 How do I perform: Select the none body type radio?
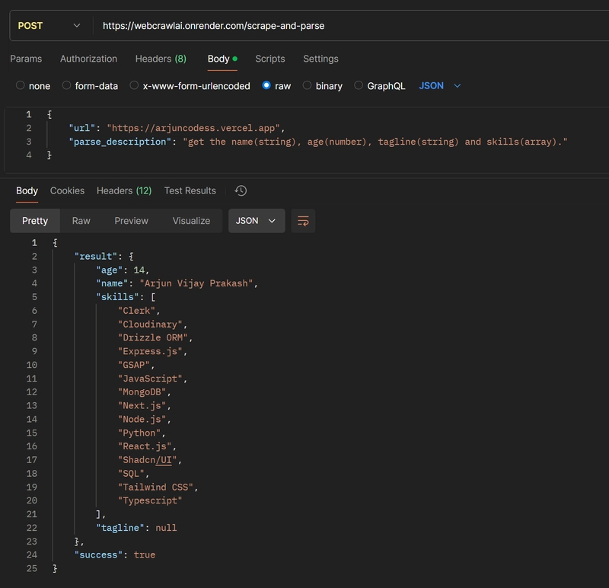21,85
